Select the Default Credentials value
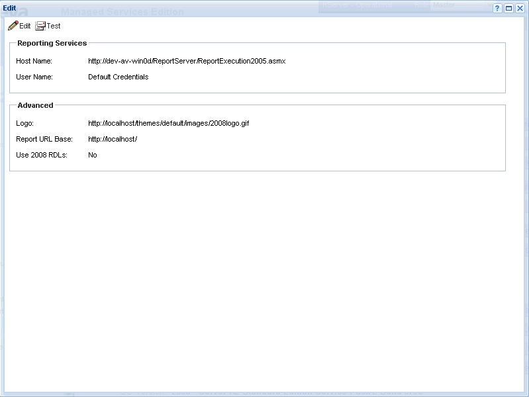The width and height of the screenshot is (529, 397). (x=118, y=77)
